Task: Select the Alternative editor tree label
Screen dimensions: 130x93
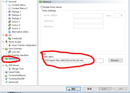Action: point(20,32)
